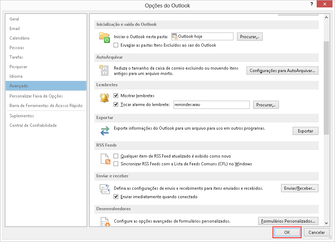Viewport: 335px width, 242px height.
Task: Click the RSS Feeds document icon
Action: (x=105, y=159)
